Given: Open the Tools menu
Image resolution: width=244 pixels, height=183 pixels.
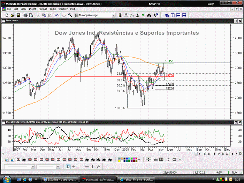Looking at the screenshot, I should [x=53, y=9].
